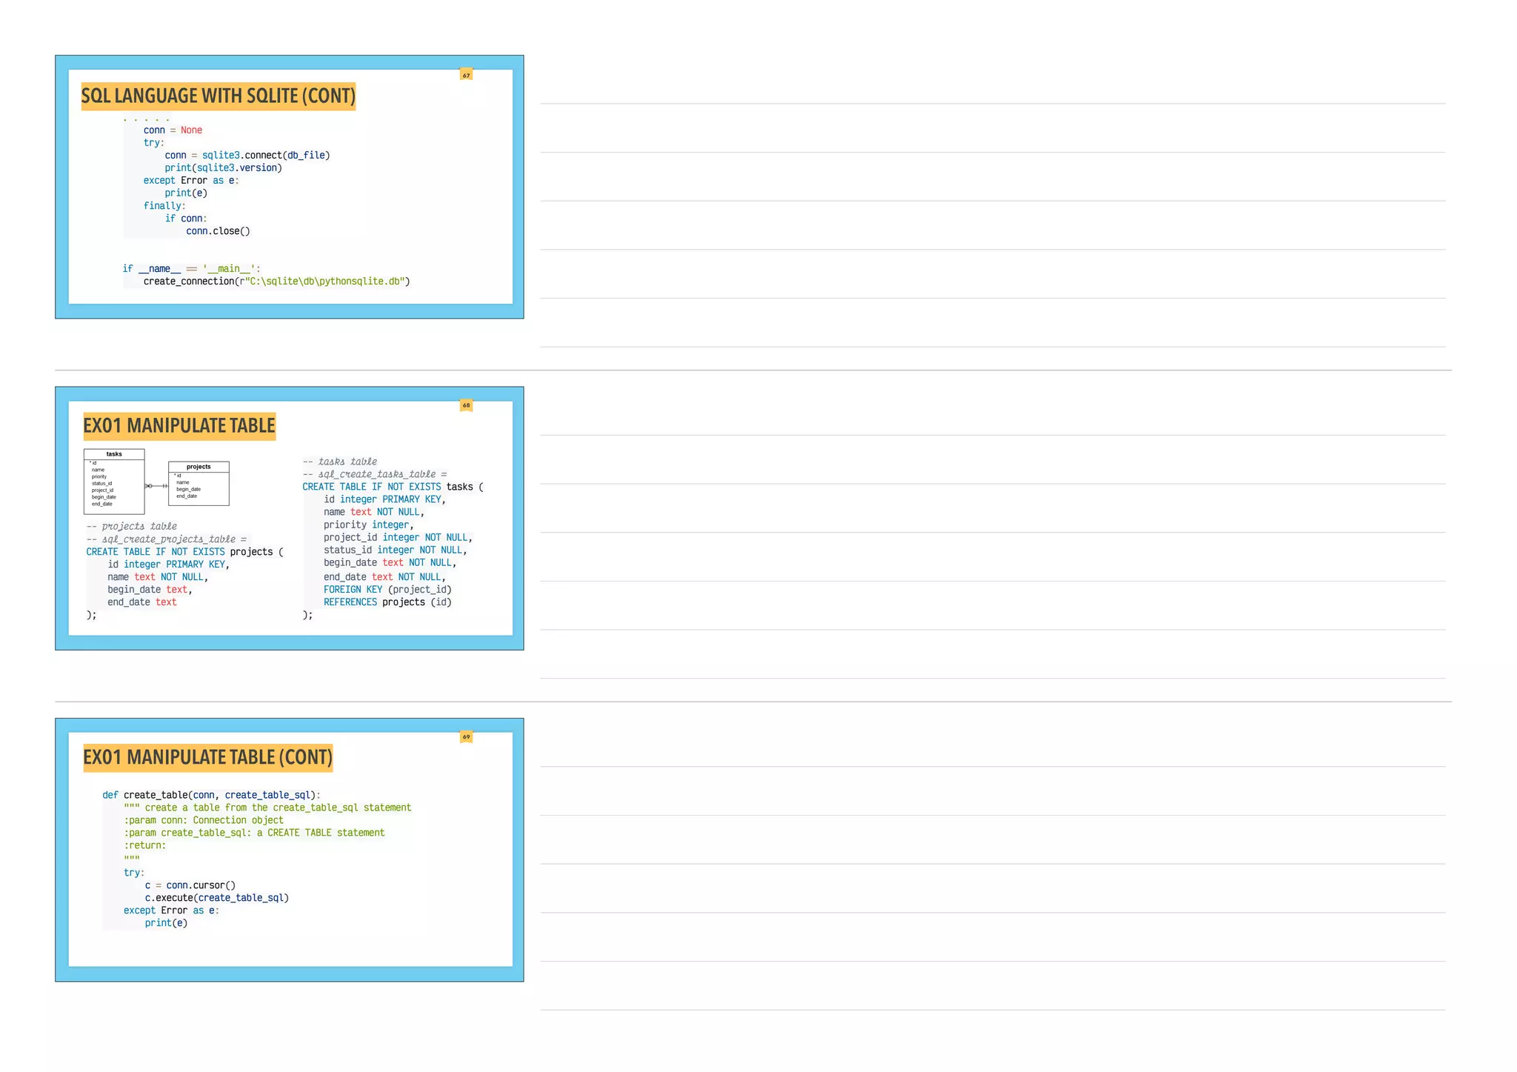Click the docstring line :param conn: Connection object
This screenshot has width=1517, height=1072.
pos(204,820)
